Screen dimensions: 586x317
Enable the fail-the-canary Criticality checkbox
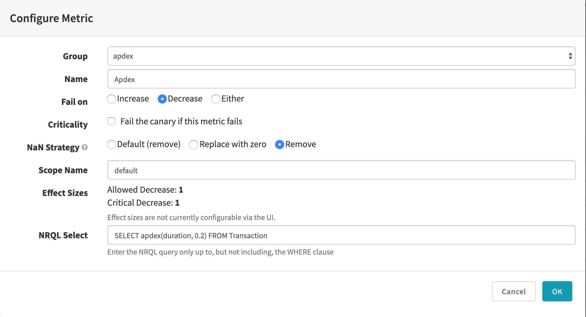pyautogui.click(x=111, y=121)
